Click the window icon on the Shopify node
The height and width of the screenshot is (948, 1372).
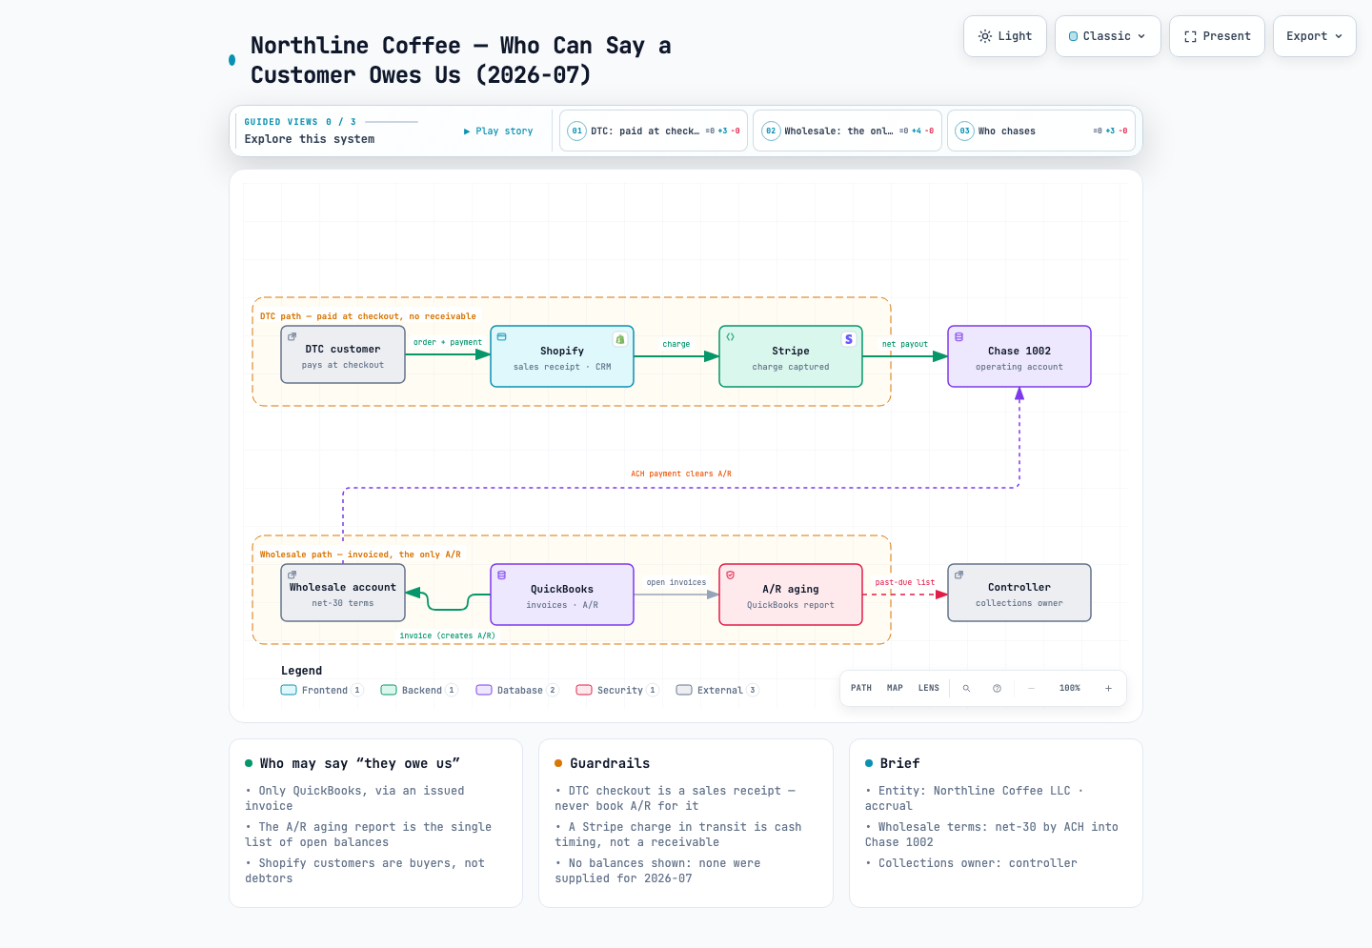502,337
